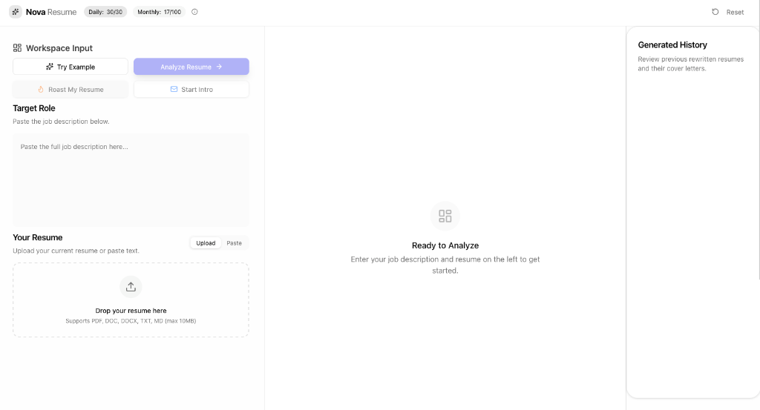Open the Start Intro button
760x410 pixels.
191,90
